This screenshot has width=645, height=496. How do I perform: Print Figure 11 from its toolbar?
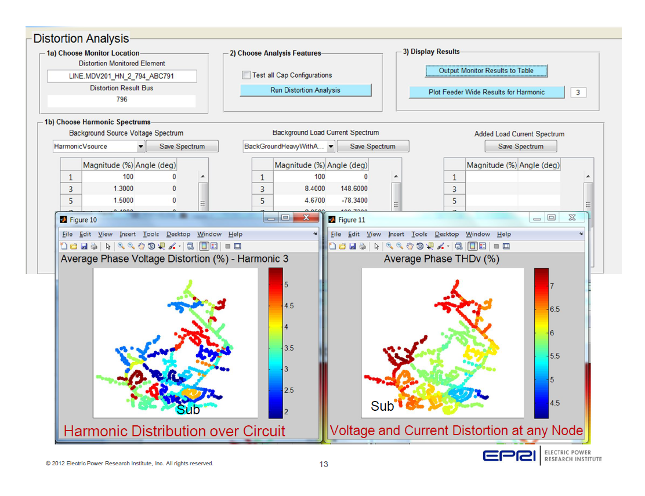[363, 246]
